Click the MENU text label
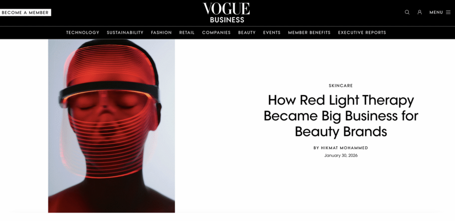The image size is (455, 221). coord(436,12)
